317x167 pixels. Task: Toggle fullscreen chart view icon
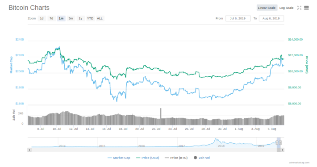(x=299, y=8)
